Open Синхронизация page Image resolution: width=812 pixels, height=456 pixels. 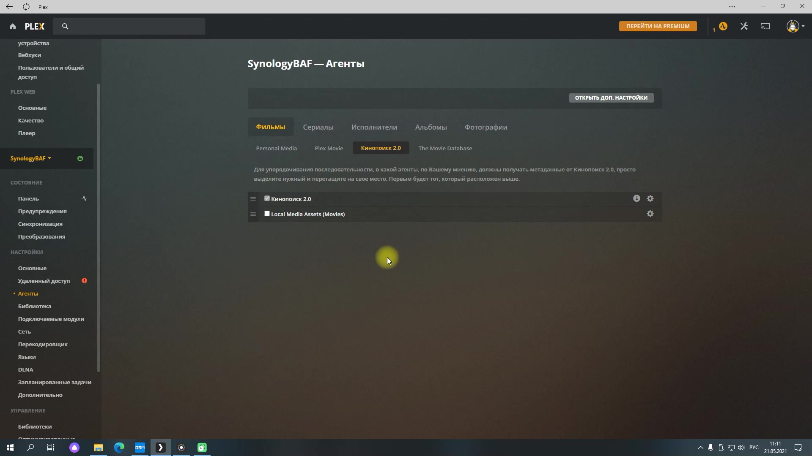point(40,224)
